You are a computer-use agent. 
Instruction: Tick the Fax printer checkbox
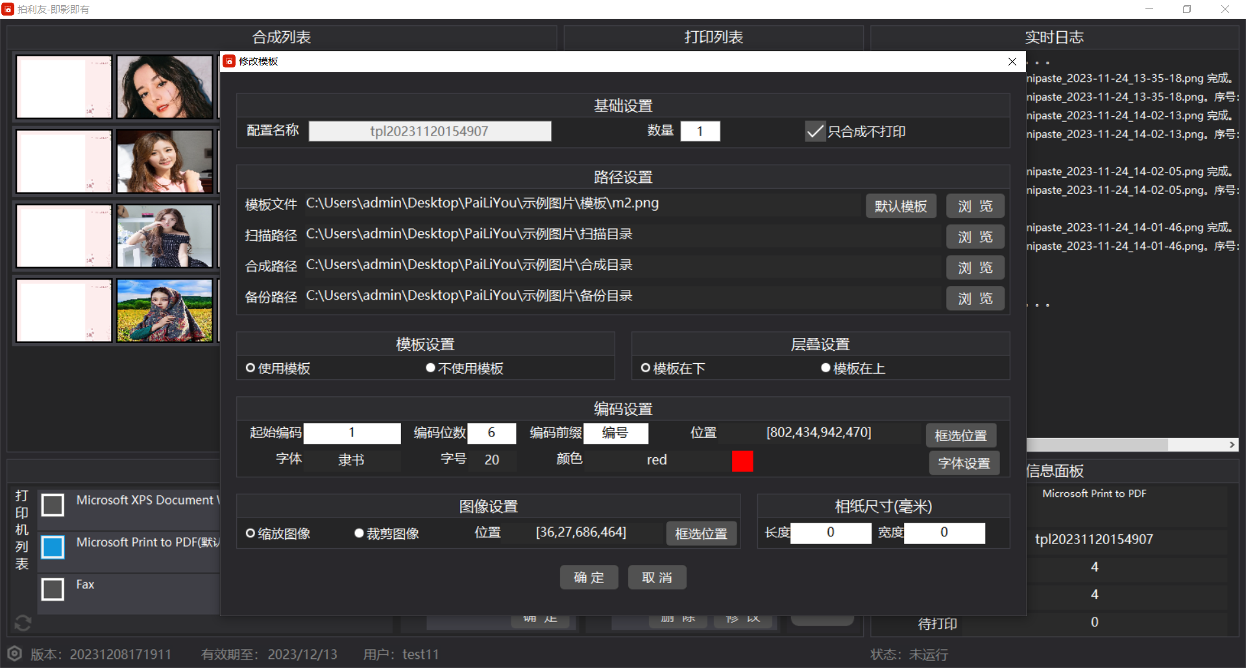pyautogui.click(x=53, y=589)
